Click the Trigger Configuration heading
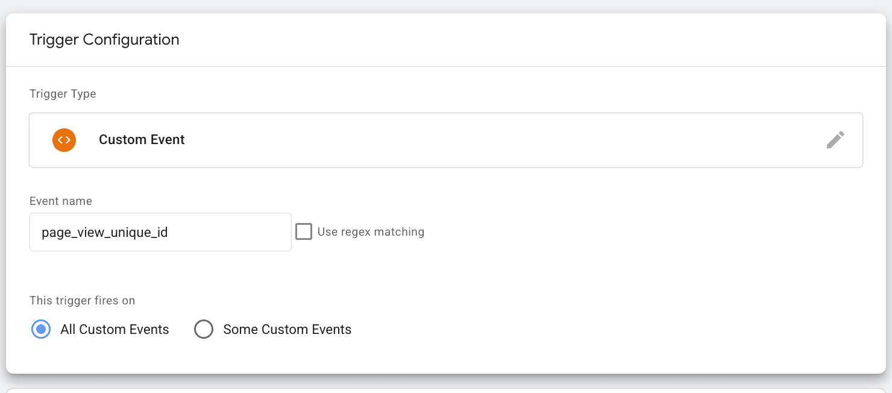The image size is (892, 393). pyautogui.click(x=104, y=40)
